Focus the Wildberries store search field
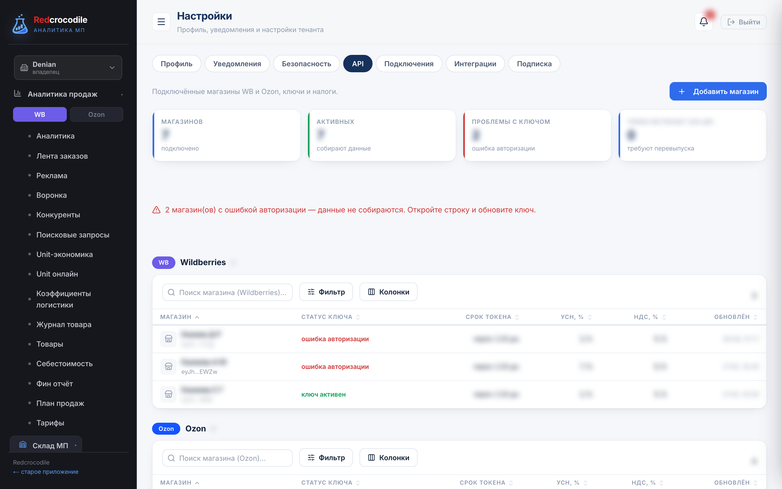782x489 pixels. point(228,292)
